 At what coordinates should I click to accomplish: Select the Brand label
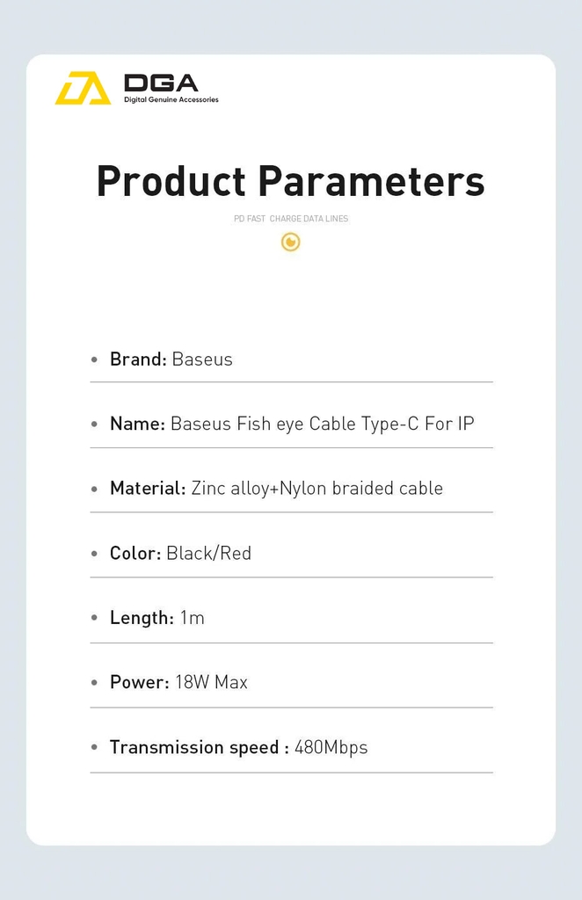click(138, 359)
